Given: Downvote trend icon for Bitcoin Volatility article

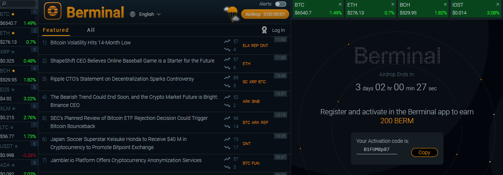Looking at the screenshot, I should coord(227,50).
